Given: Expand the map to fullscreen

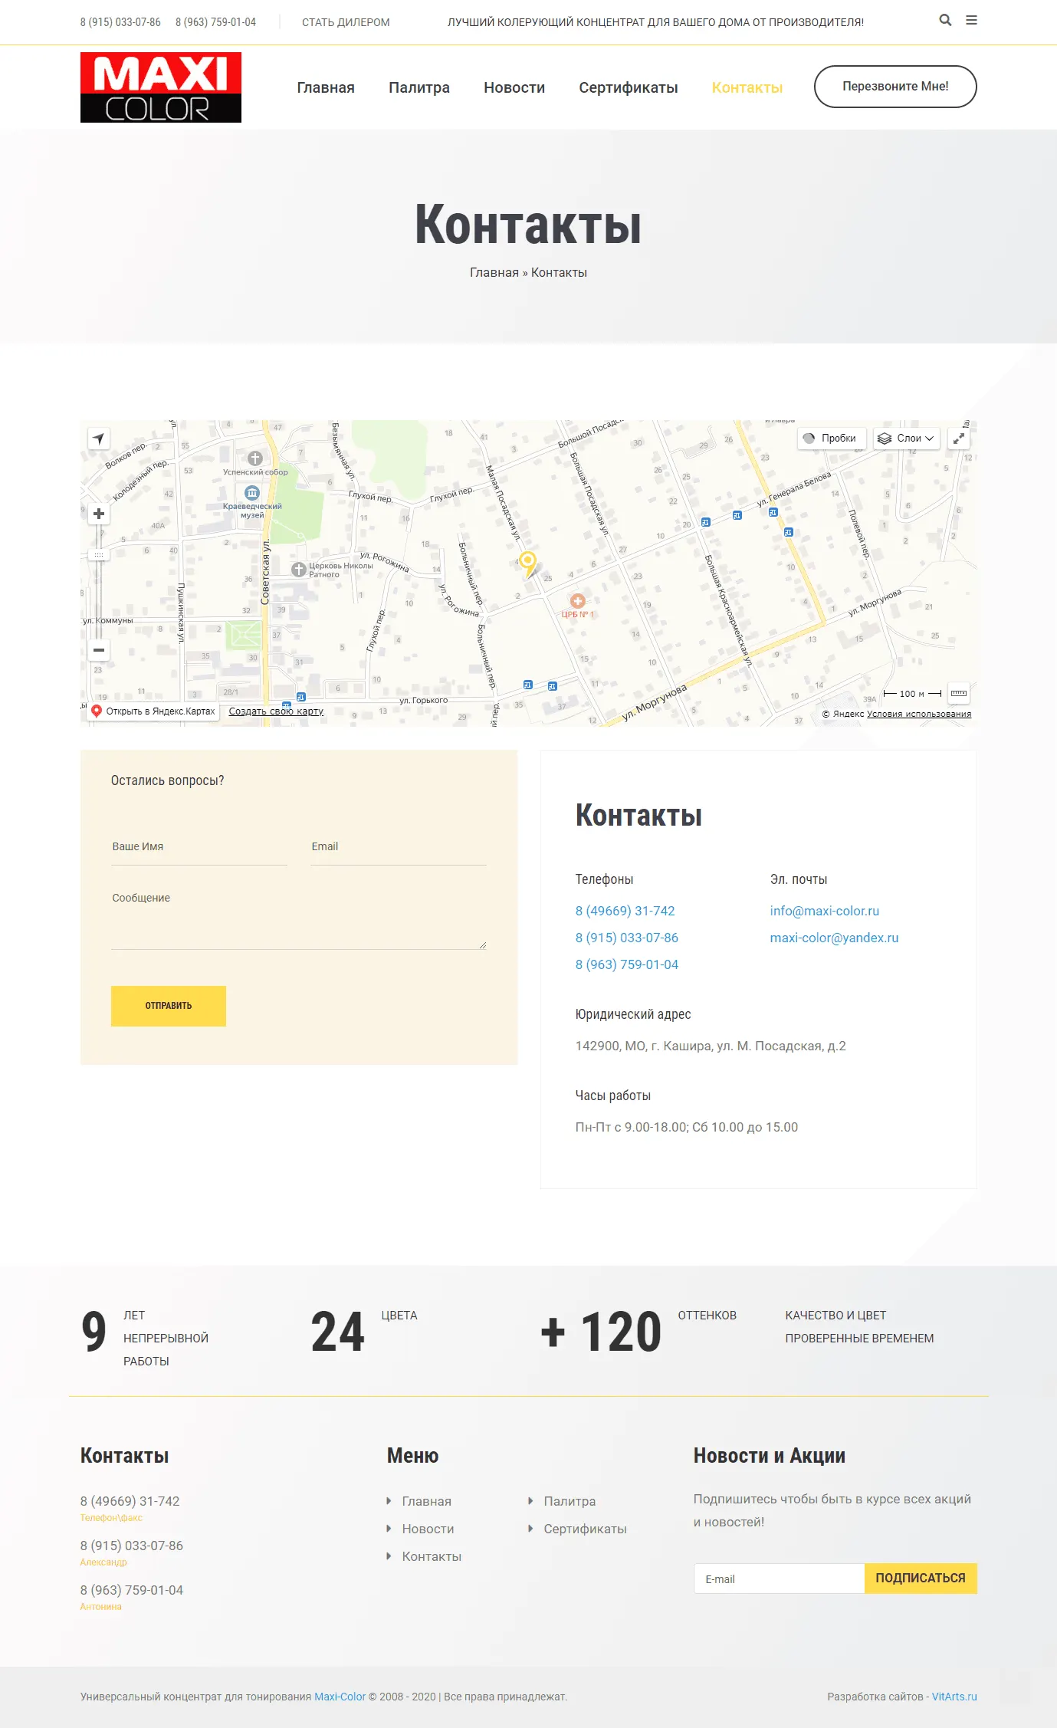Looking at the screenshot, I should [959, 439].
